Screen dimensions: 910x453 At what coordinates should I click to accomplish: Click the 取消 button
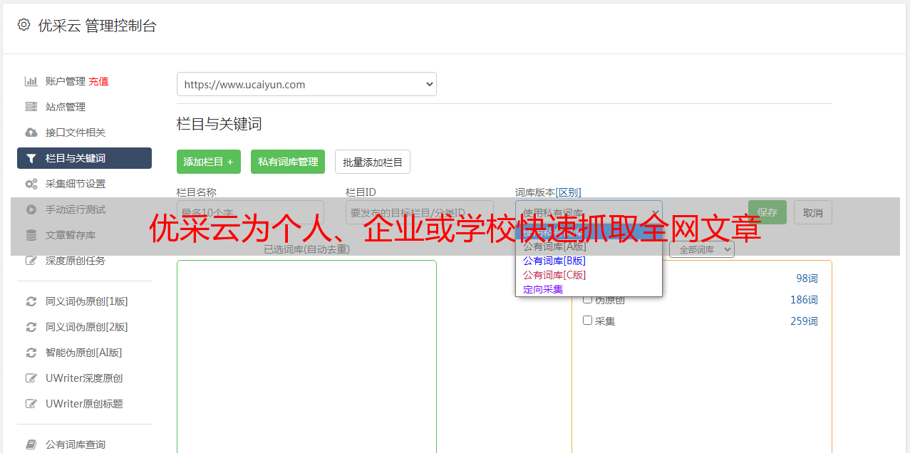click(813, 212)
